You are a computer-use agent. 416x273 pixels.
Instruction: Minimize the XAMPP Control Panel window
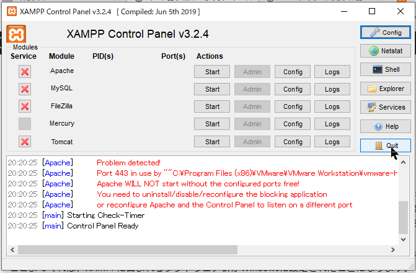(344, 11)
